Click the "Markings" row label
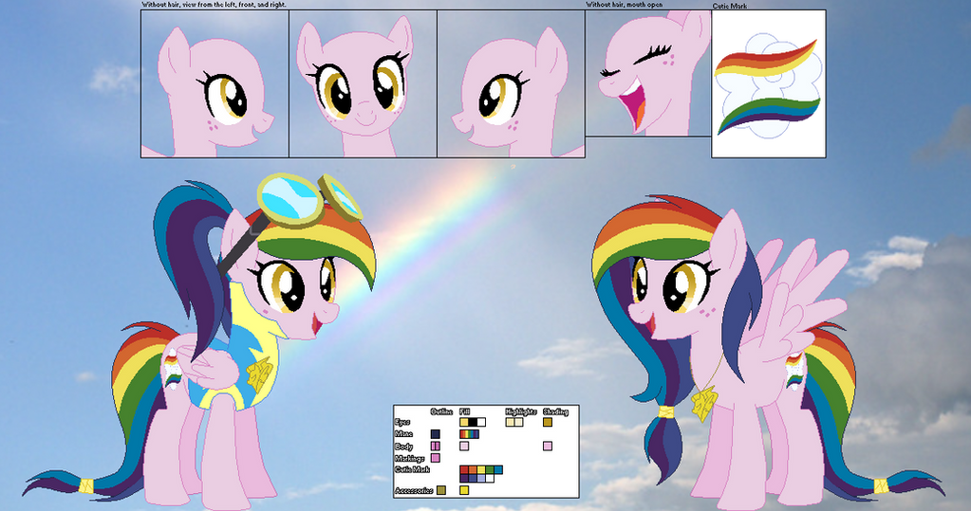This screenshot has height=511, width=971. (410, 459)
